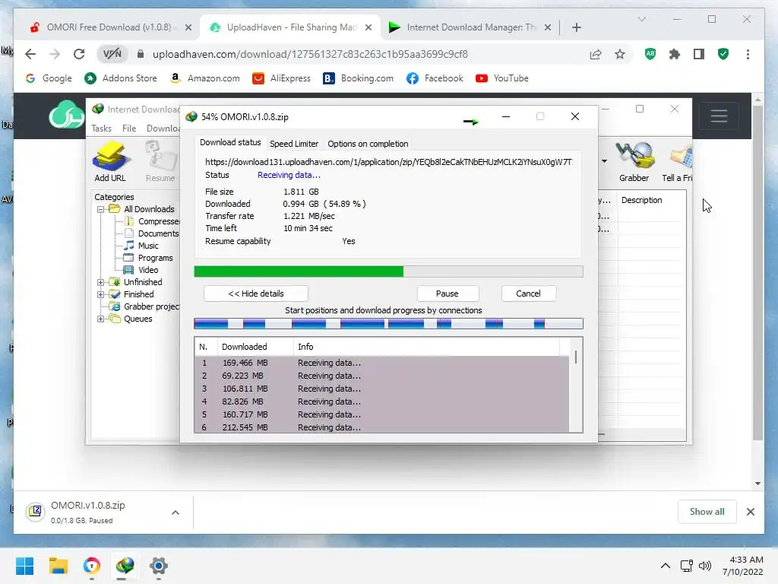Screen dimensions: 778x584
Task: Click the Chrome icon on the taskbar
Action: click(x=92, y=566)
